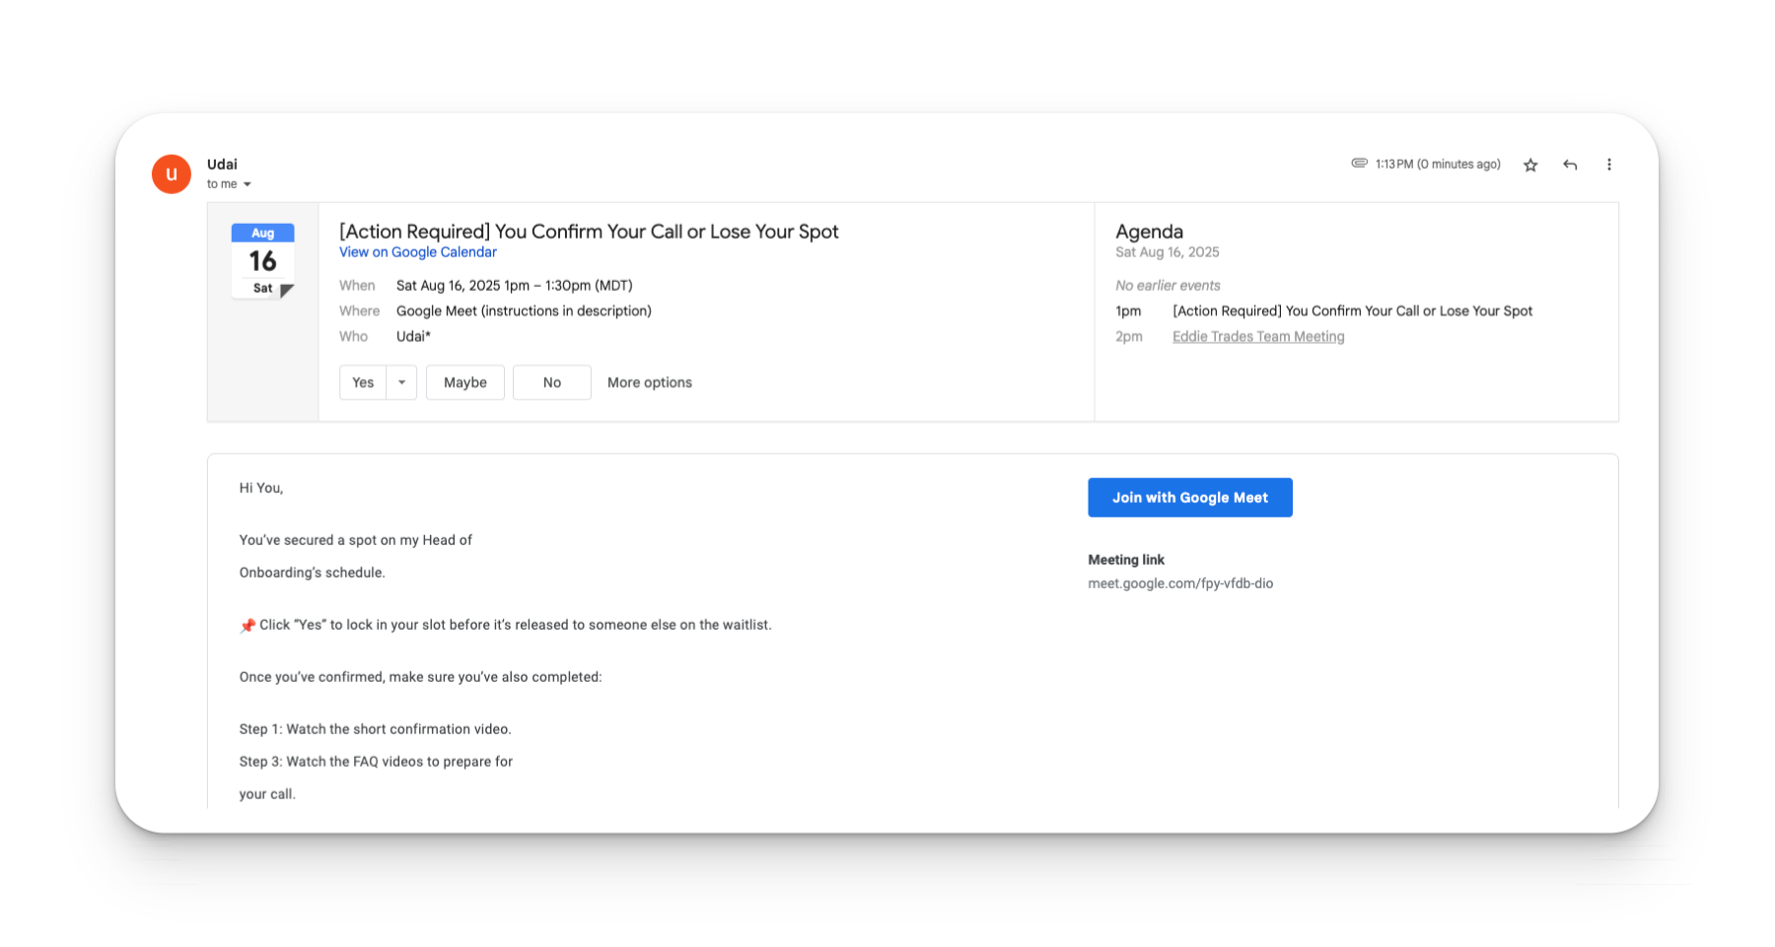1775x947 pixels.
Task: Click the 1pm Action Required agenda entry
Action: (1352, 311)
